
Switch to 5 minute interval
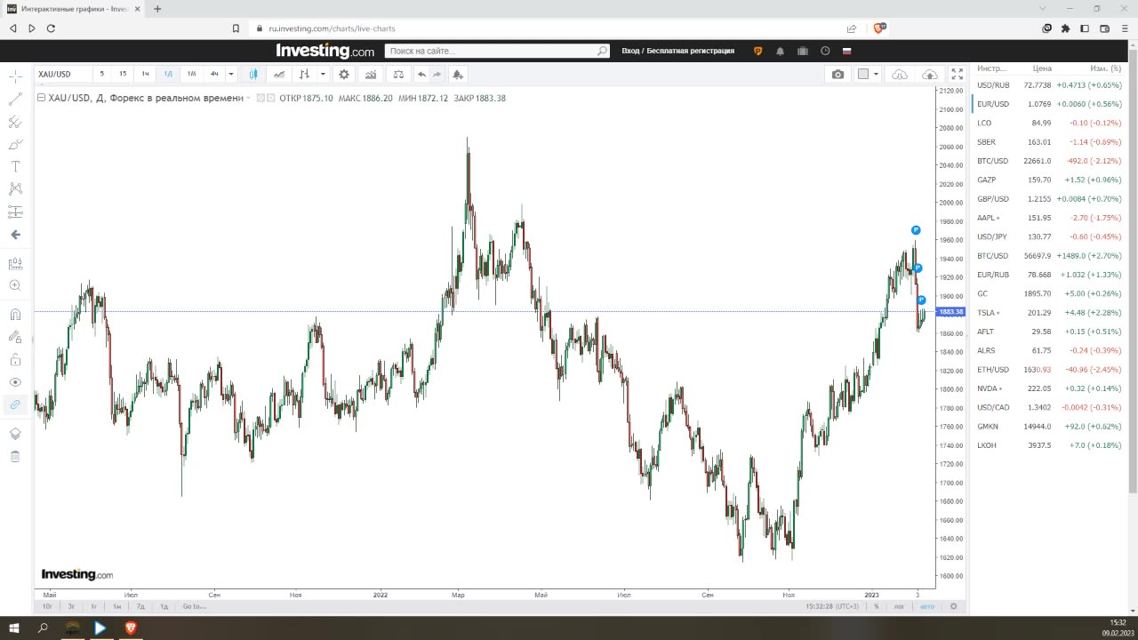(101, 75)
